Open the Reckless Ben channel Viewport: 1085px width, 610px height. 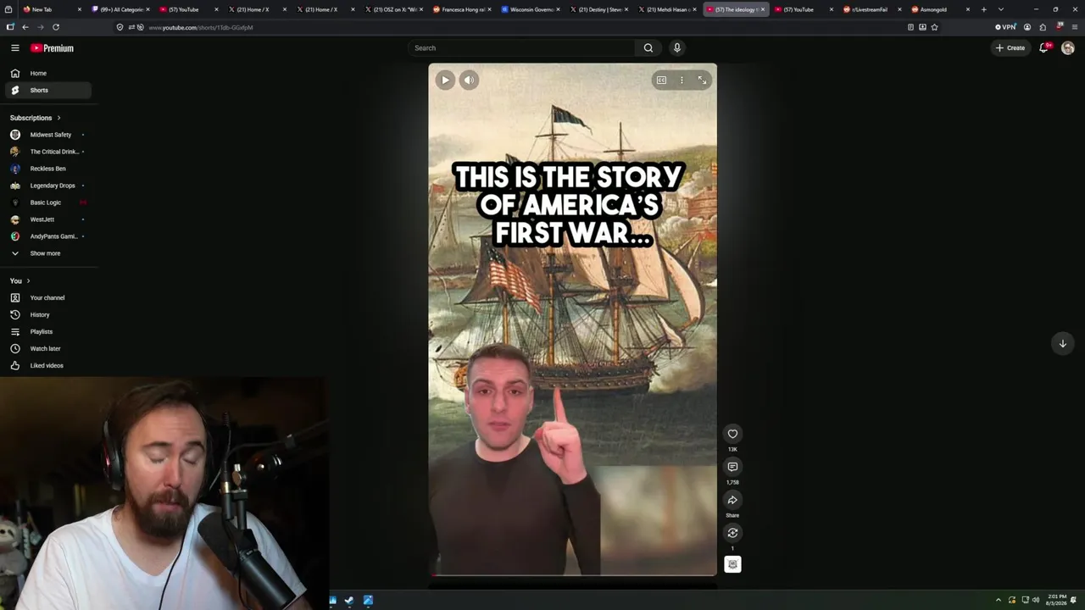pyautogui.click(x=47, y=169)
